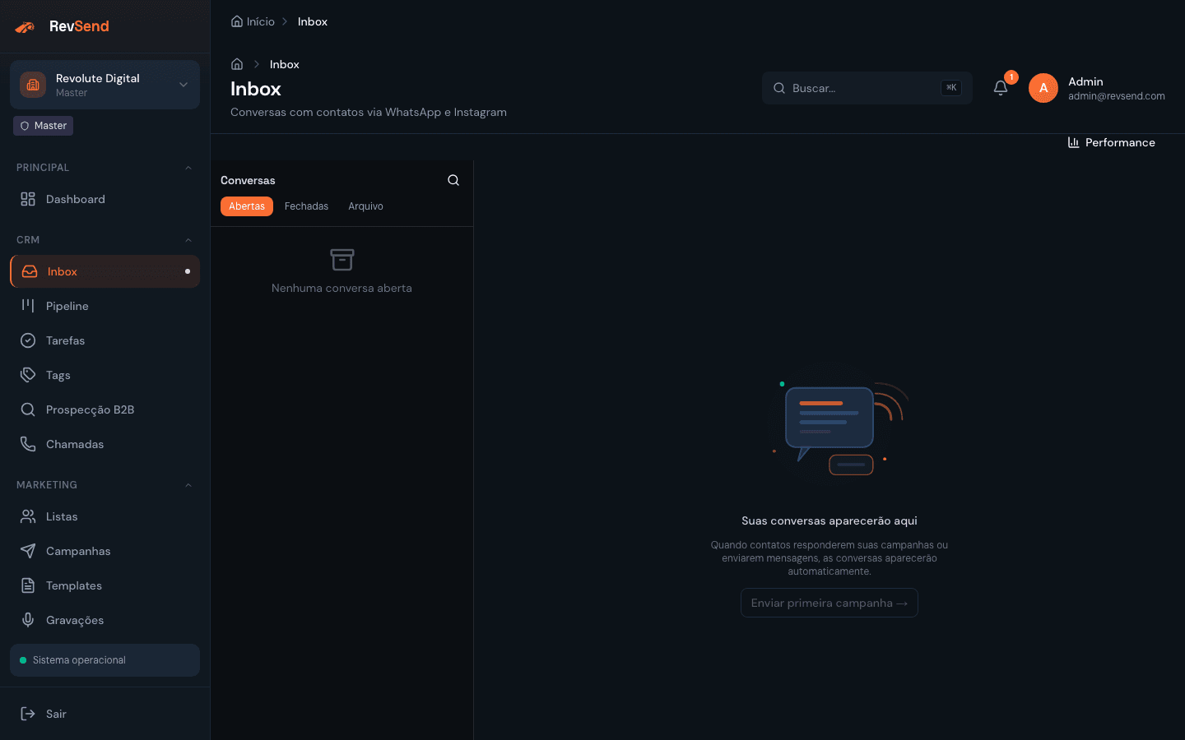
Task: Expand the Revolute Digital workspace dropdown
Action: click(x=184, y=85)
